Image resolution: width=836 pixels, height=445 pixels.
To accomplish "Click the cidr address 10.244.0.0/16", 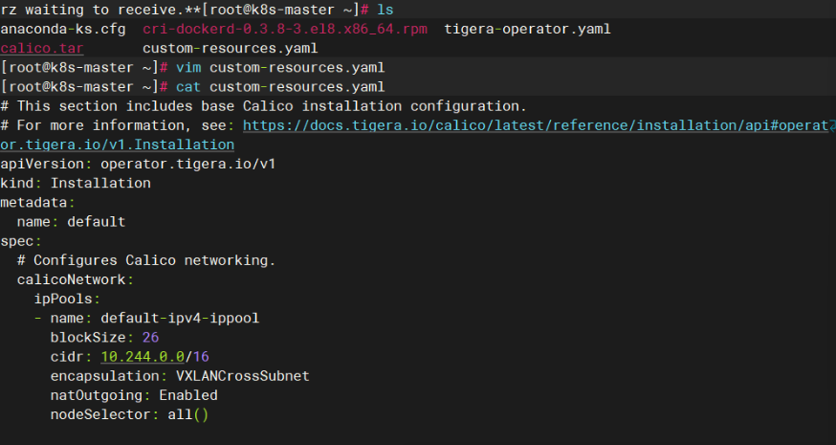I will (x=155, y=356).
